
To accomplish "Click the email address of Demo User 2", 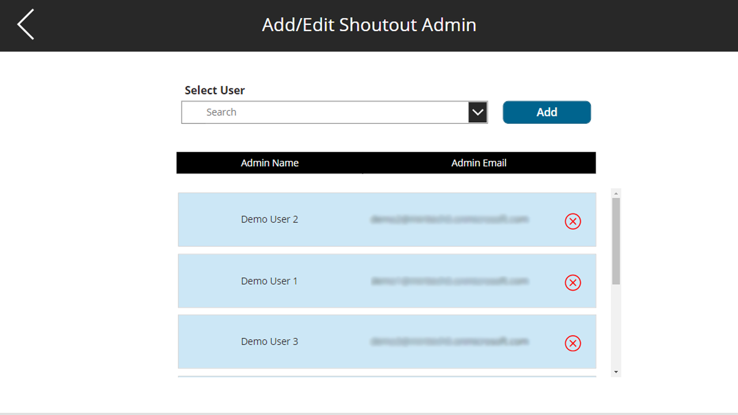I will [x=450, y=220].
